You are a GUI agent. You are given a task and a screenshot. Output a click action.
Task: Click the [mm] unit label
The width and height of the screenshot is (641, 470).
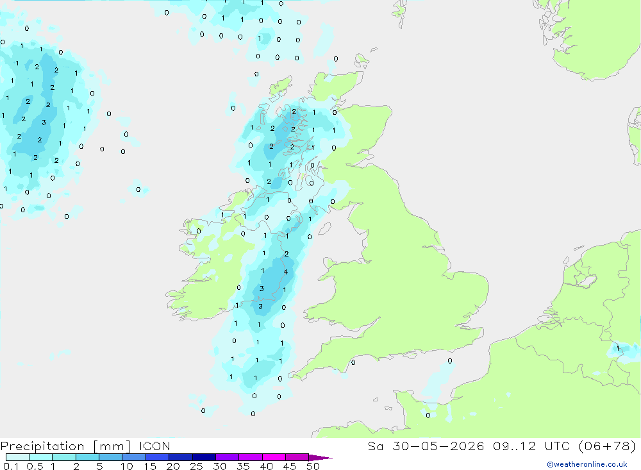pyautogui.click(x=112, y=446)
